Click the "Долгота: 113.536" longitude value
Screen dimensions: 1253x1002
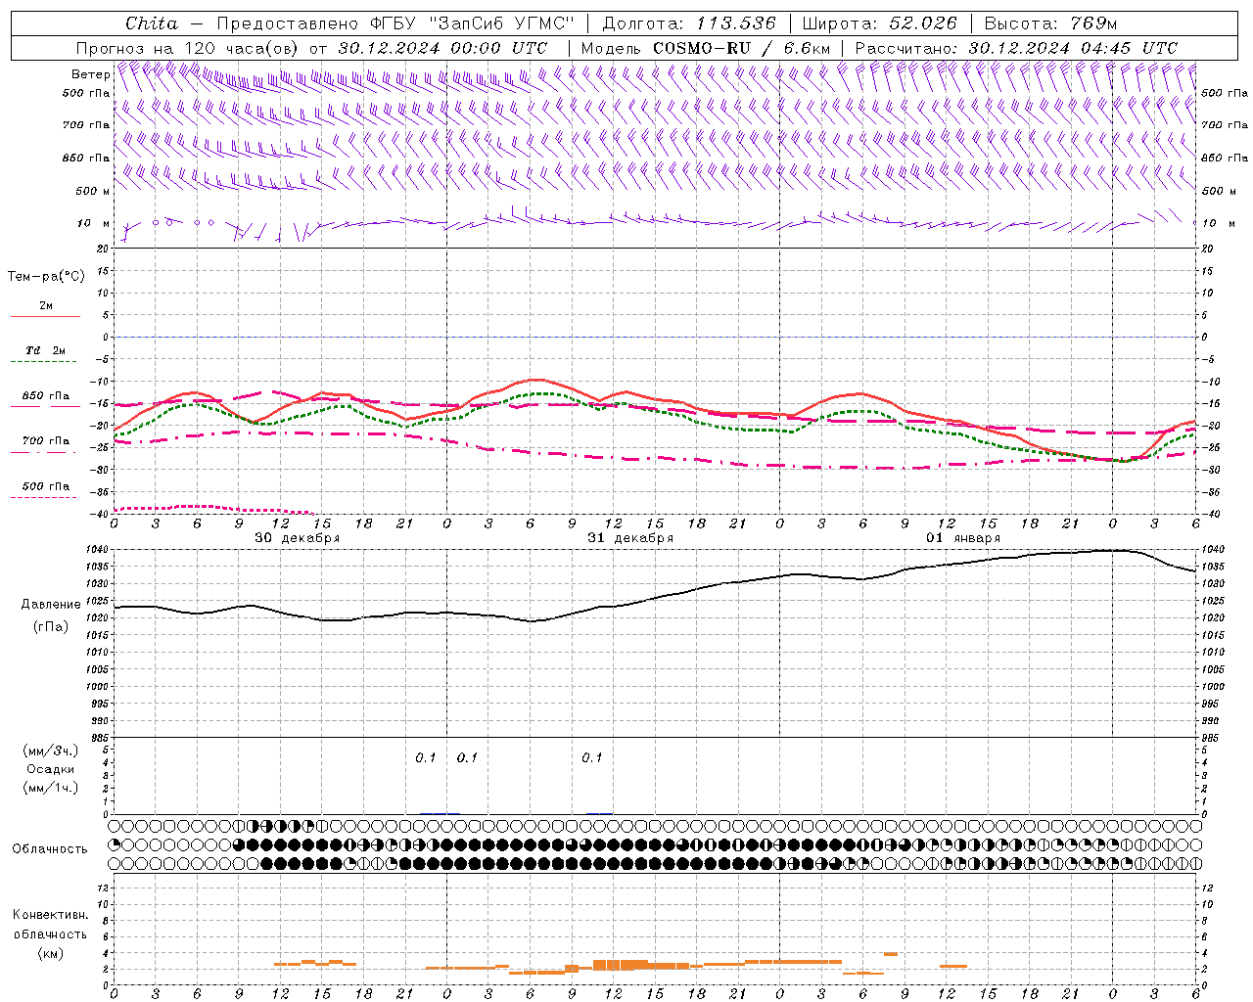click(689, 23)
